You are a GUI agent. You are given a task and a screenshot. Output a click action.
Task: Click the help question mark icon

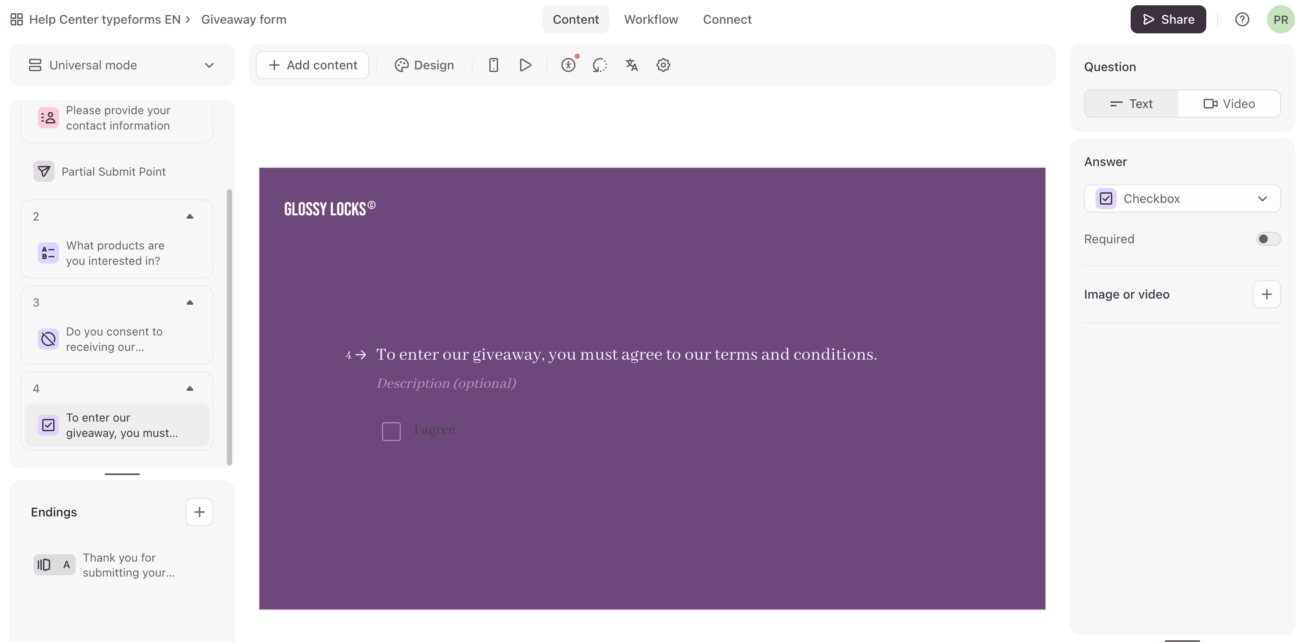(1242, 19)
